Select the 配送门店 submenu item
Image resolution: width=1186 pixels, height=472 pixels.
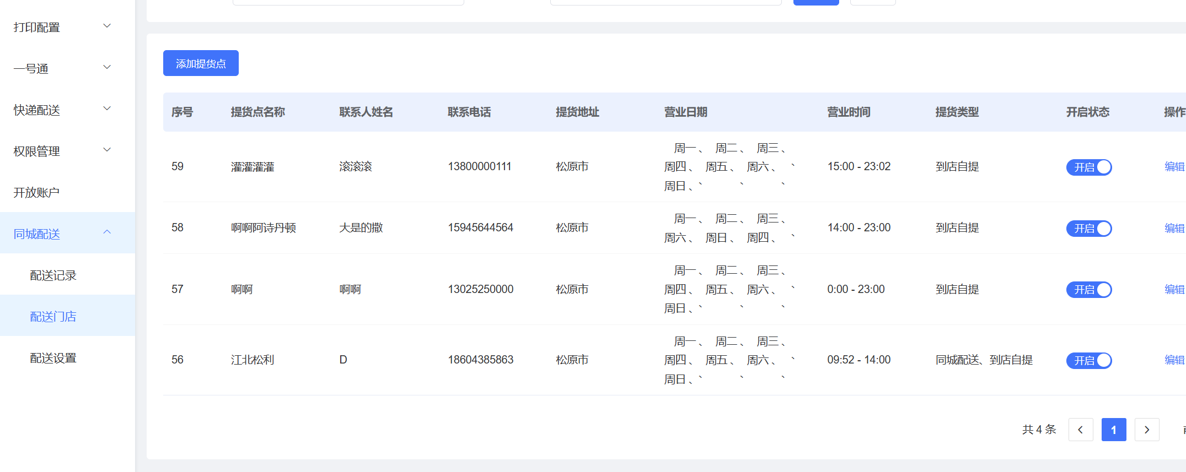(53, 317)
